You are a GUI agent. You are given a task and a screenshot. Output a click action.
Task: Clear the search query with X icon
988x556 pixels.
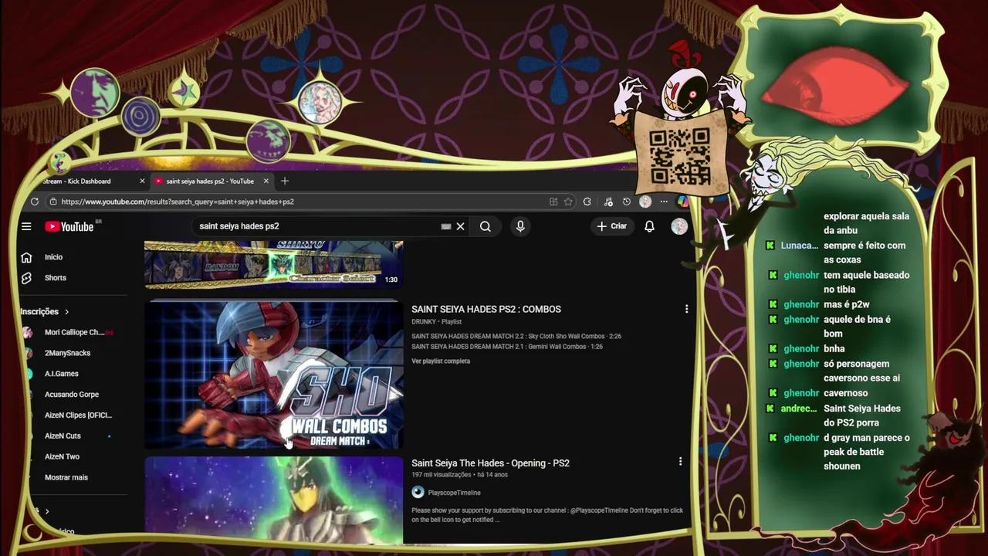pyautogui.click(x=460, y=226)
